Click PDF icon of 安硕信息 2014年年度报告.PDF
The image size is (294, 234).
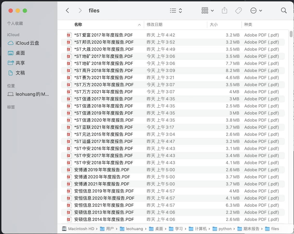point(69,220)
